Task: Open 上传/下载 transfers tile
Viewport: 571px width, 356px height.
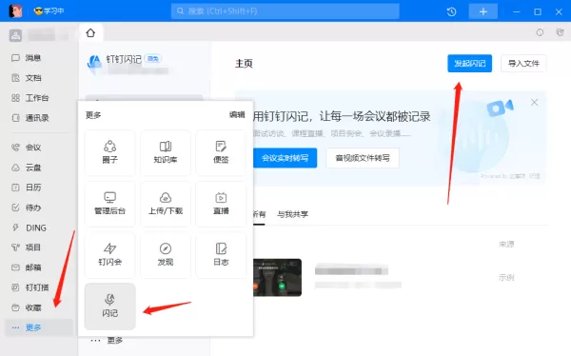Action: click(166, 204)
